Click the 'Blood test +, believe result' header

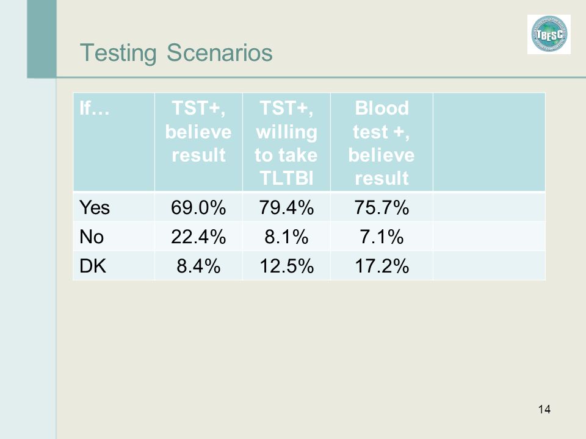coord(382,142)
